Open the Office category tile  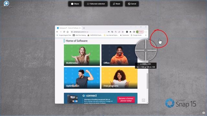[119, 55]
